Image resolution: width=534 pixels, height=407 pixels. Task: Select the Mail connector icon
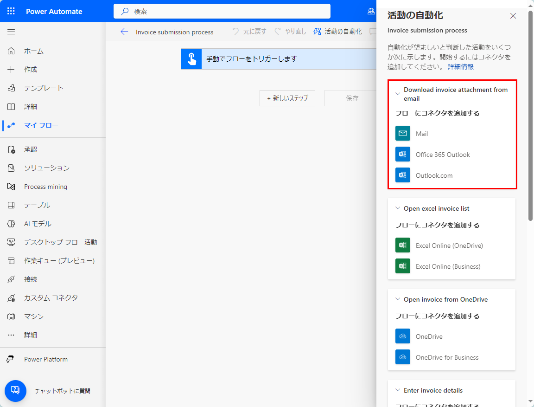pyautogui.click(x=402, y=133)
